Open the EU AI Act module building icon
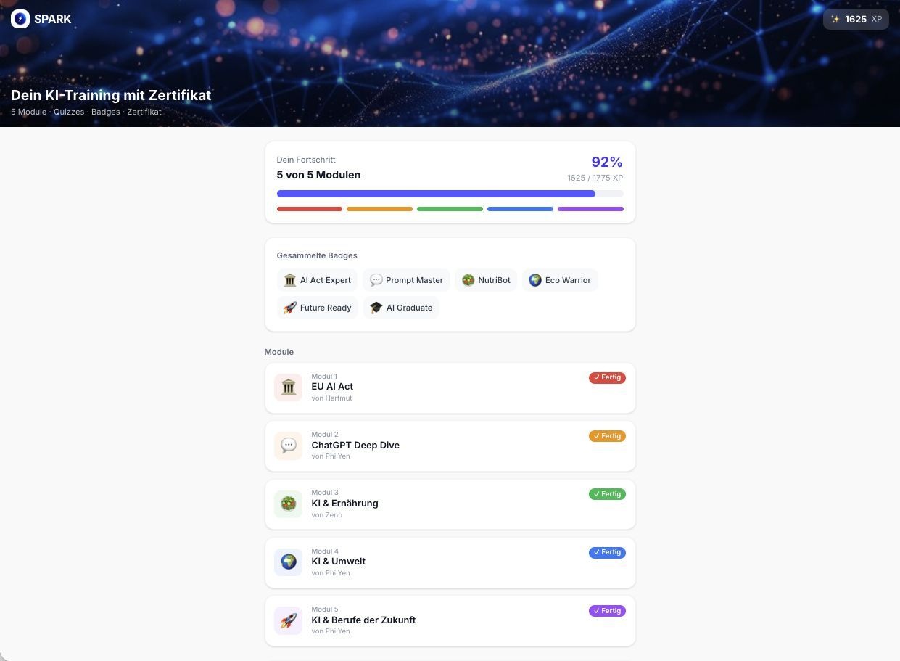The image size is (900, 661). click(x=289, y=387)
